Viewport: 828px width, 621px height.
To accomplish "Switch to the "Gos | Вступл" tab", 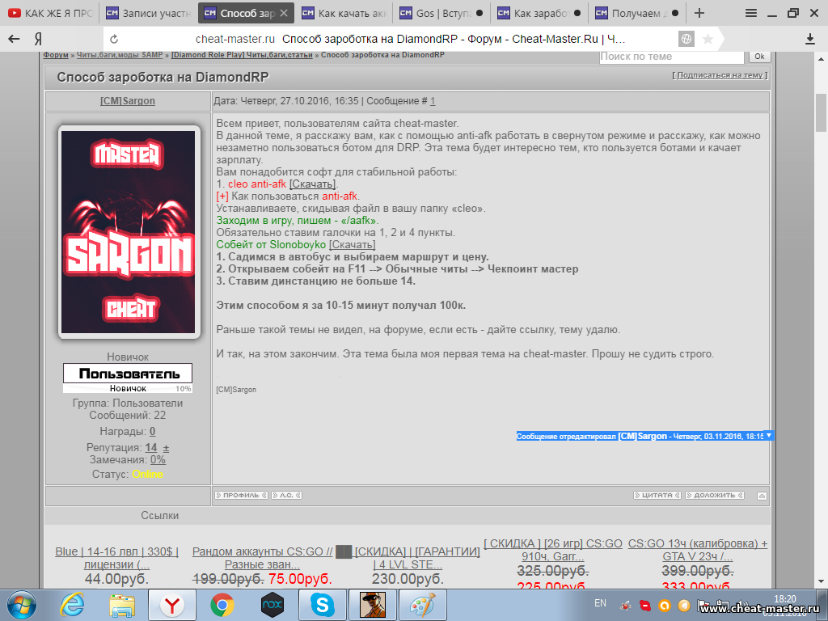I will [441, 13].
